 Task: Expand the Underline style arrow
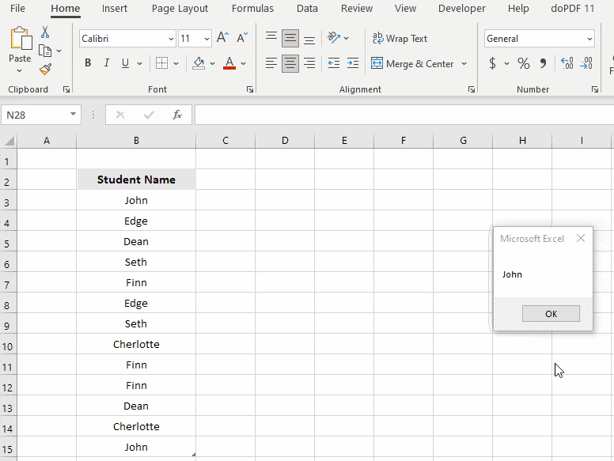tap(139, 63)
